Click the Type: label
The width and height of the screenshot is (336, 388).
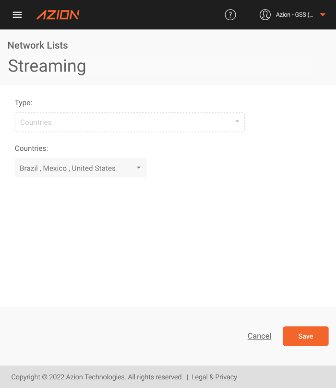tap(24, 103)
